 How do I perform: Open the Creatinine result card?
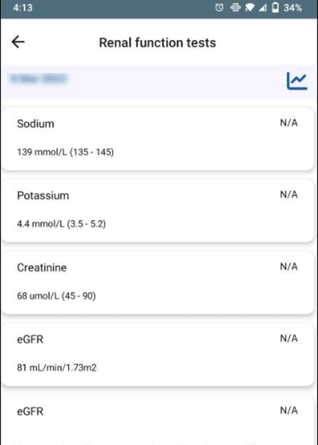pos(158,283)
